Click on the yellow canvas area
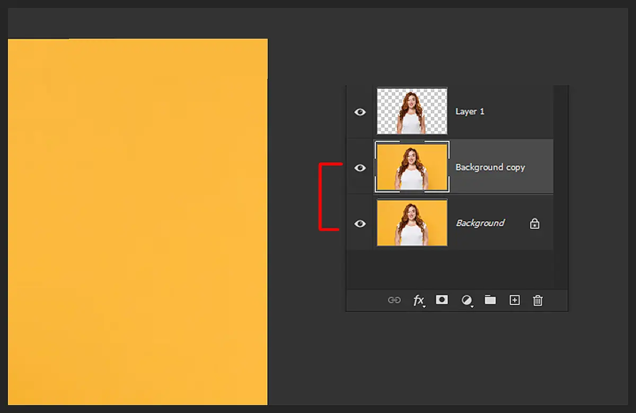The height and width of the screenshot is (413, 636). pyautogui.click(x=138, y=222)
